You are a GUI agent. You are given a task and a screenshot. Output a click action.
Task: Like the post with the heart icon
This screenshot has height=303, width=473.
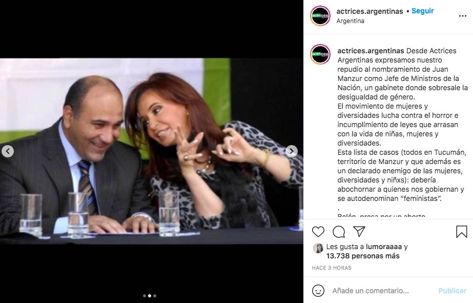[318, 232]
